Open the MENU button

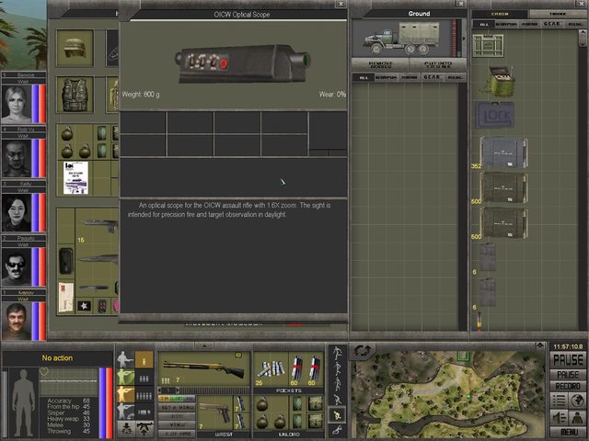click(568, 432)
